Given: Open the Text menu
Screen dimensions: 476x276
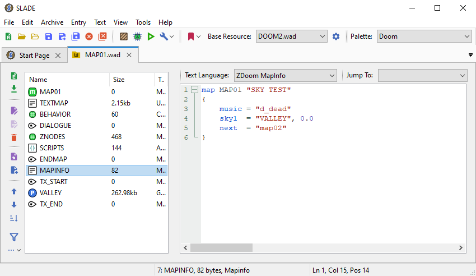Looking at the screenshot, I should pos(100,22).
